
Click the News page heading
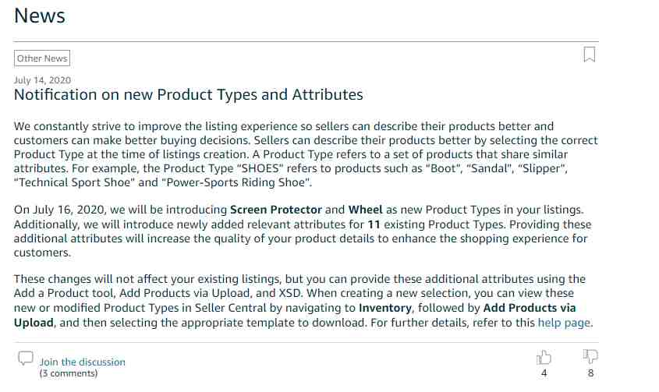(x=40, y=16)
